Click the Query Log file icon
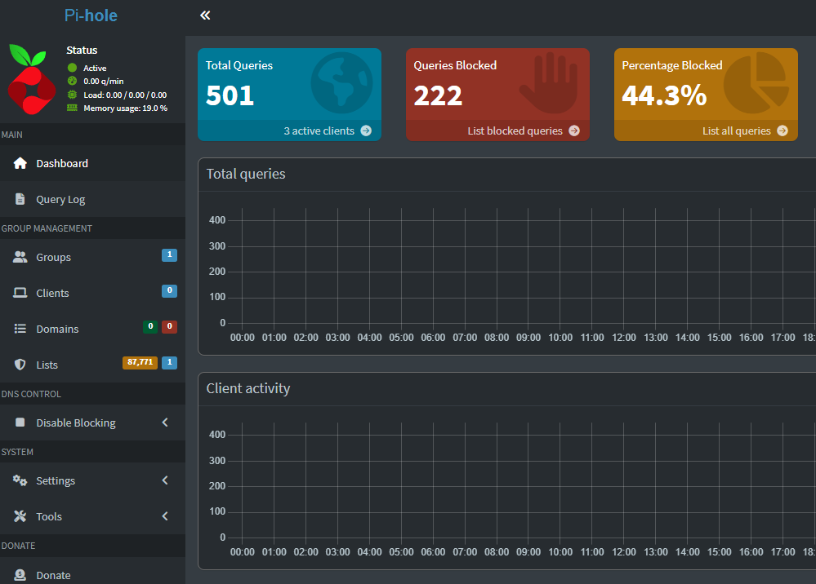 [x=20, y=199]
